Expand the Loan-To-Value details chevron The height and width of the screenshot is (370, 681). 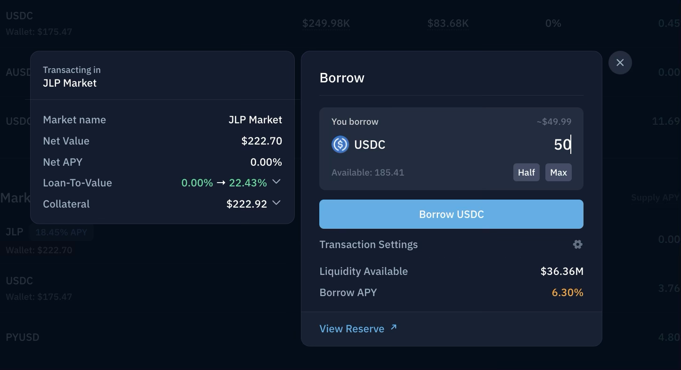276,182
